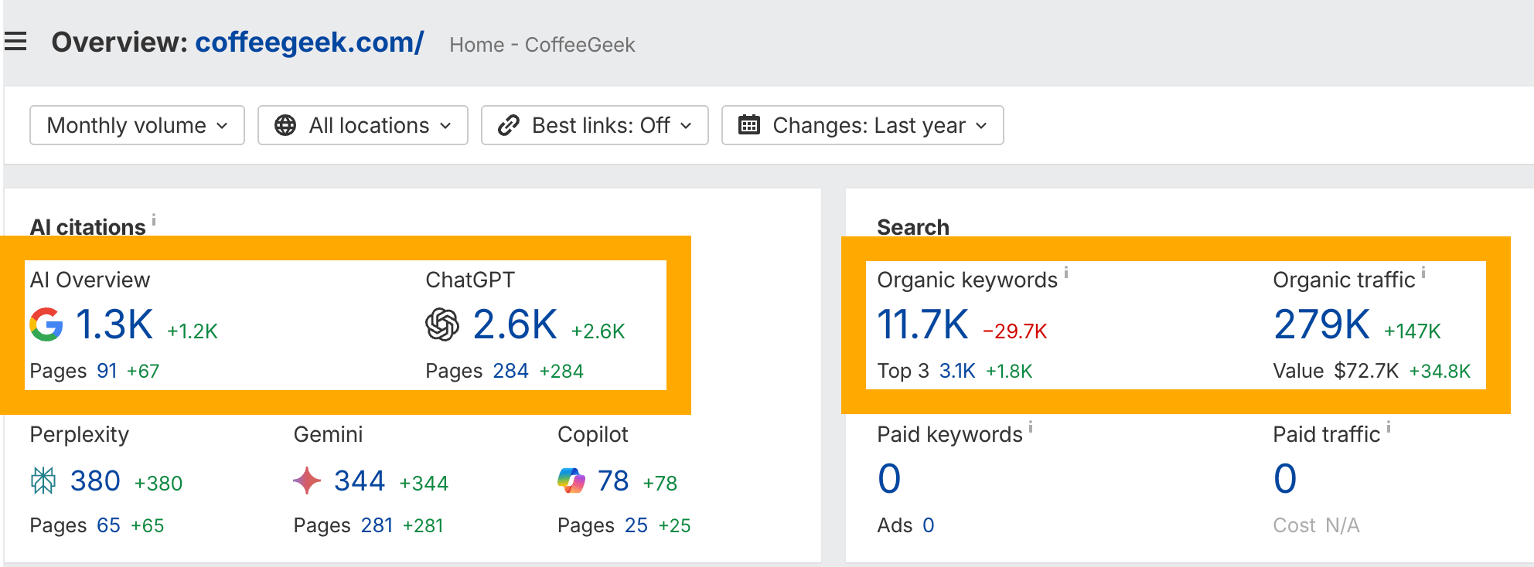Open the 284 ChatGPT cited pages
The height and width of the screenshot is (567, 1534).
pyautogui.click(x=510, y=372)
